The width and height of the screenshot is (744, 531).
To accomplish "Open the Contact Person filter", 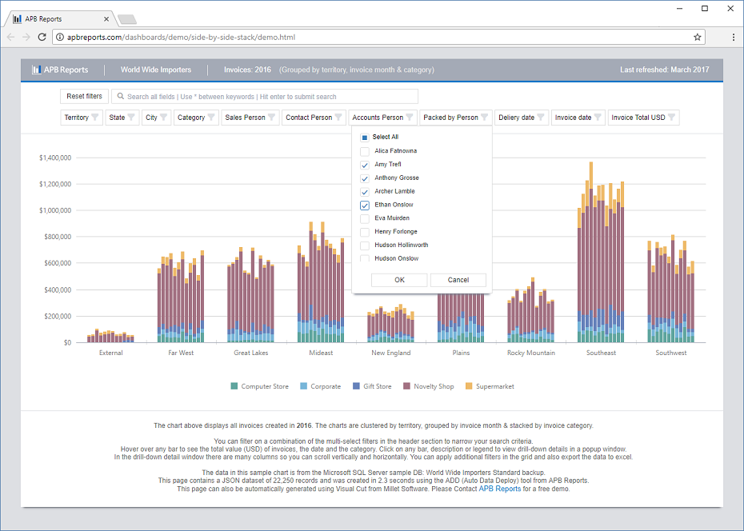I will (x=314, y=118).
